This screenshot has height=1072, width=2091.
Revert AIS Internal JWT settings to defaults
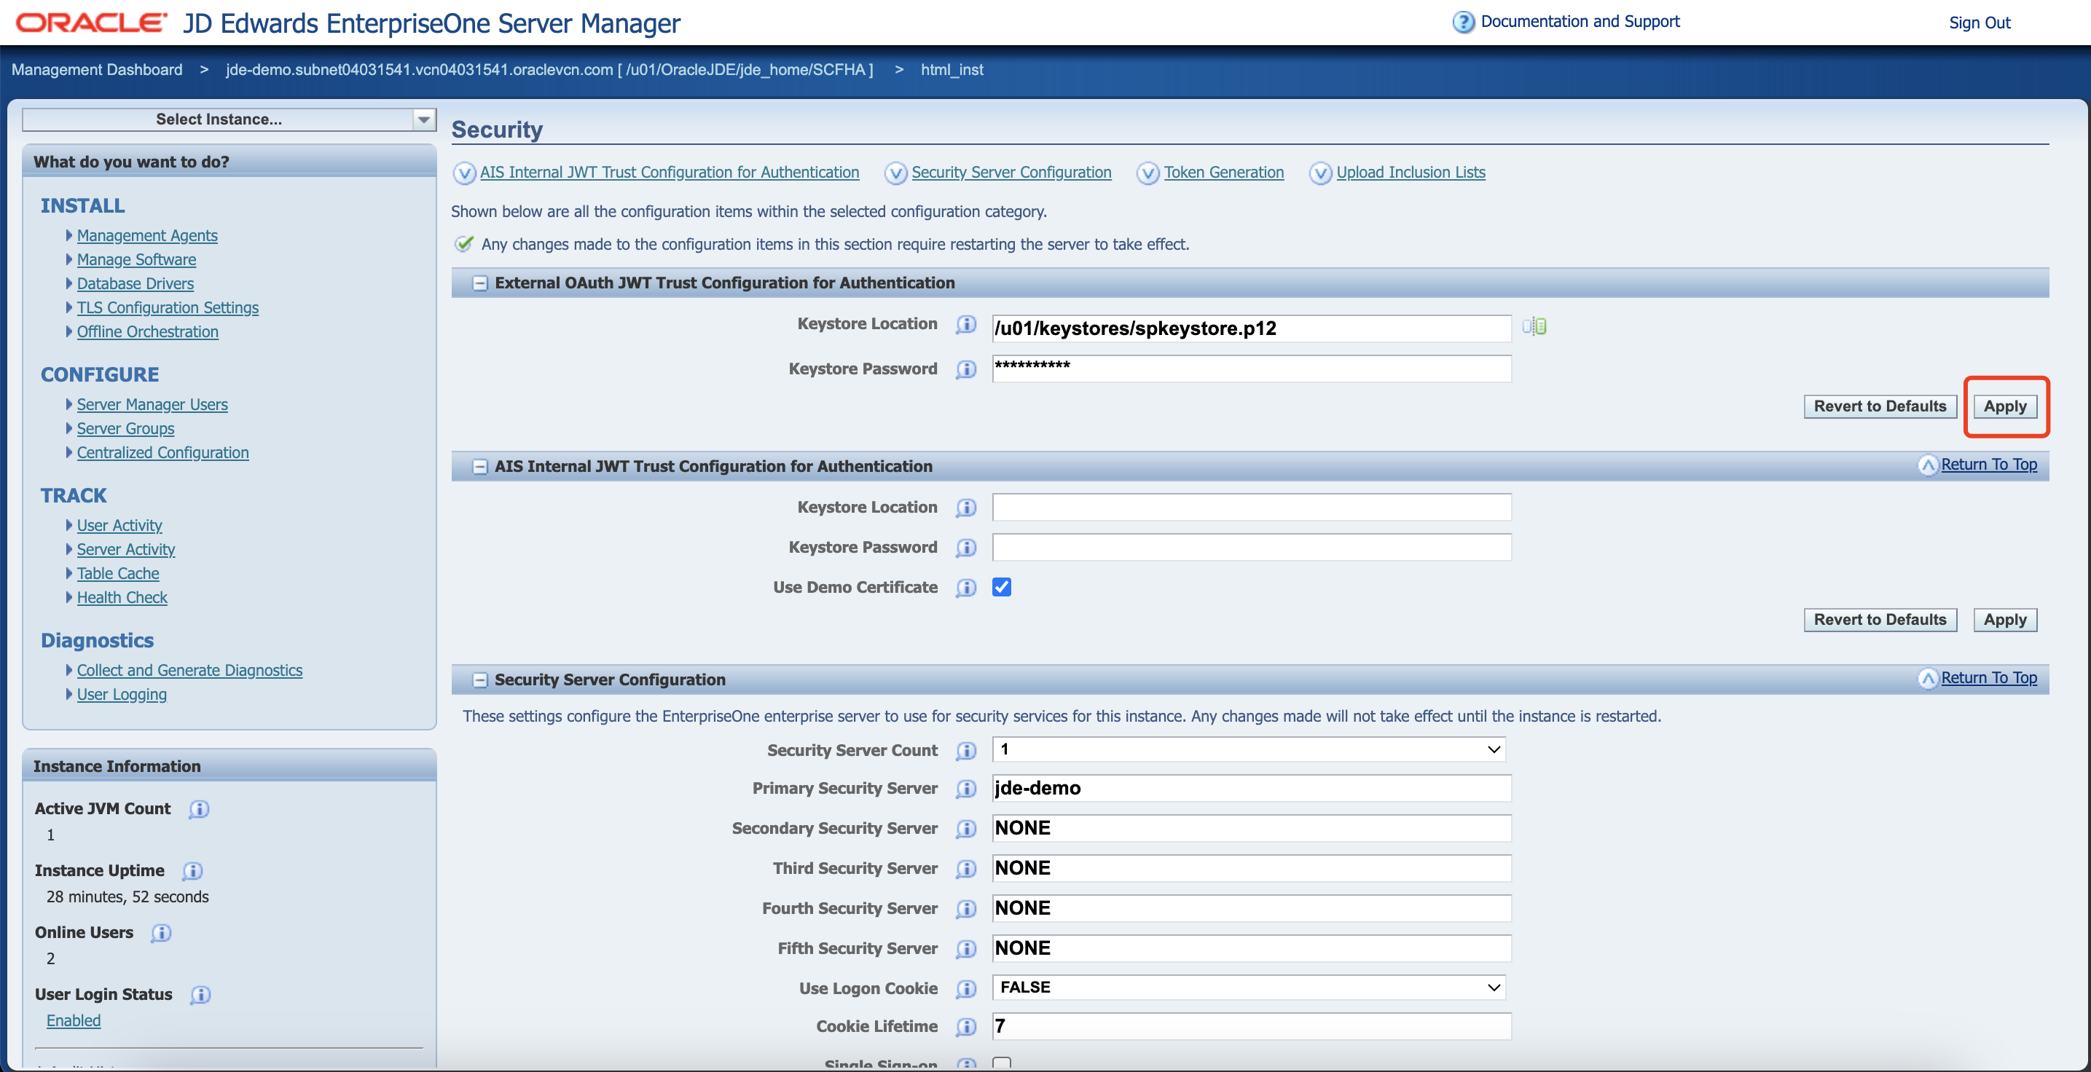pos(1880,619)
